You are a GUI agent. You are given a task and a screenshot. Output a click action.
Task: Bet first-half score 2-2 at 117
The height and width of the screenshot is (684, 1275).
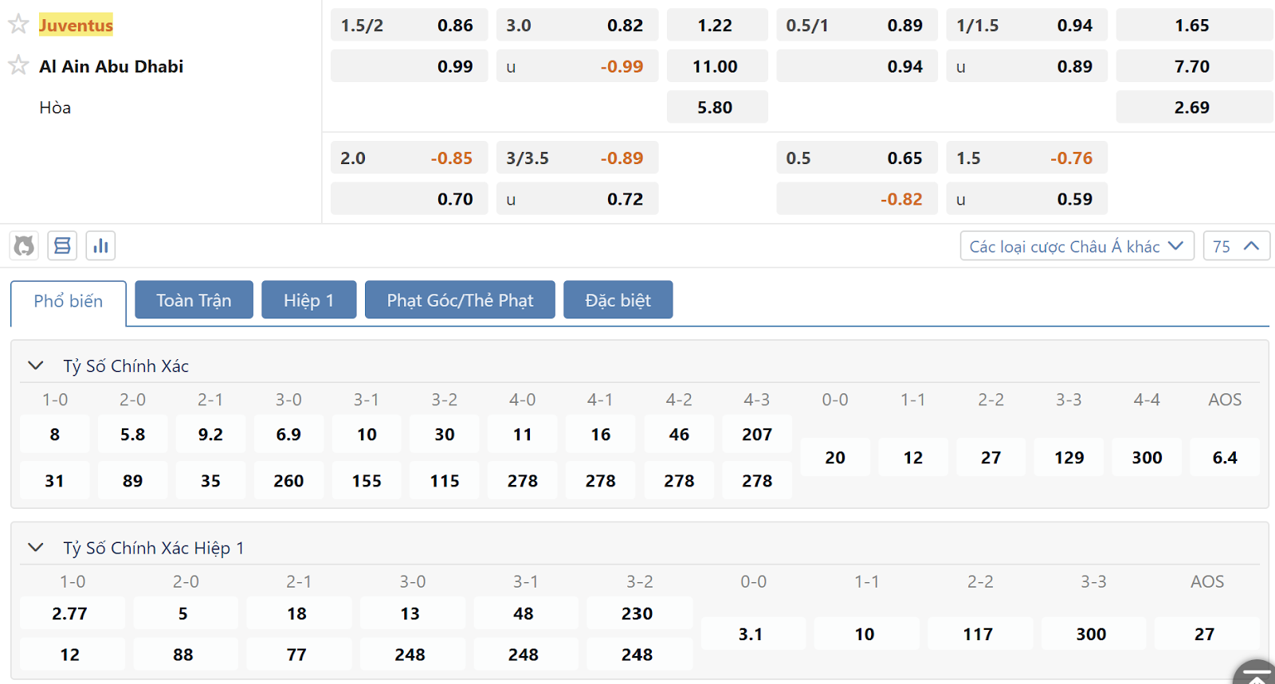(x=980, y=635)
